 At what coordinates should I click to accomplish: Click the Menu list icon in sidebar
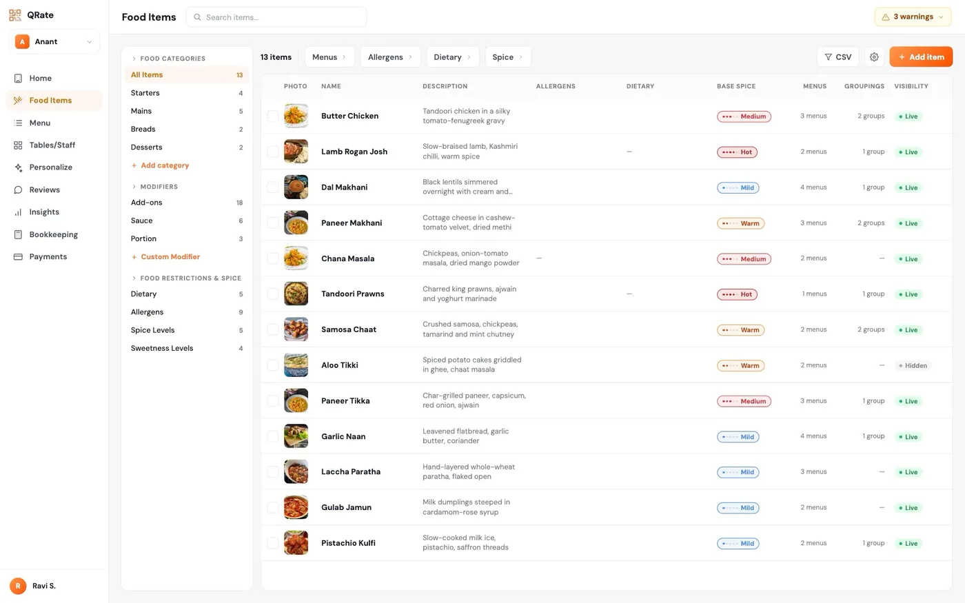tap(18, 123)
